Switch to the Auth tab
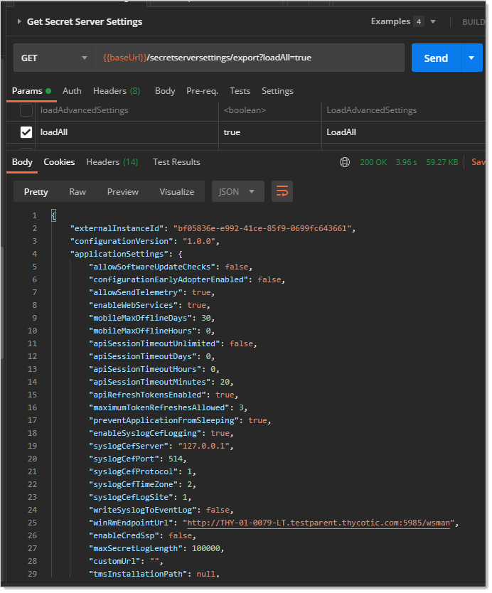 pos(72,91)
